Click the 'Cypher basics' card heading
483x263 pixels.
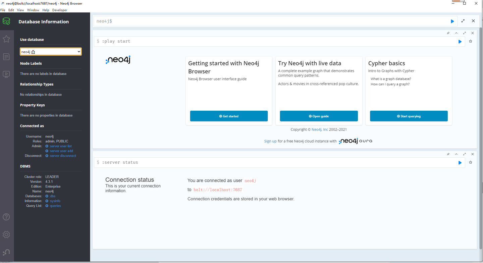387,63
